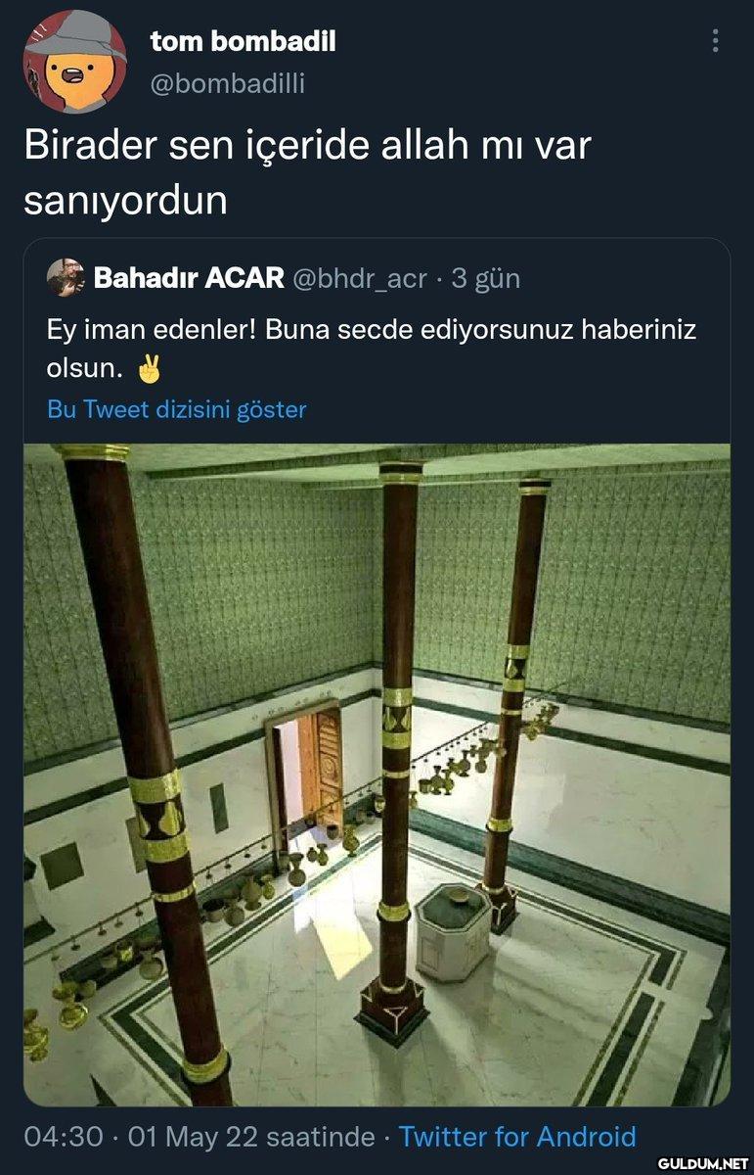Open the three-dot tweet options menu

pos(715,40)
